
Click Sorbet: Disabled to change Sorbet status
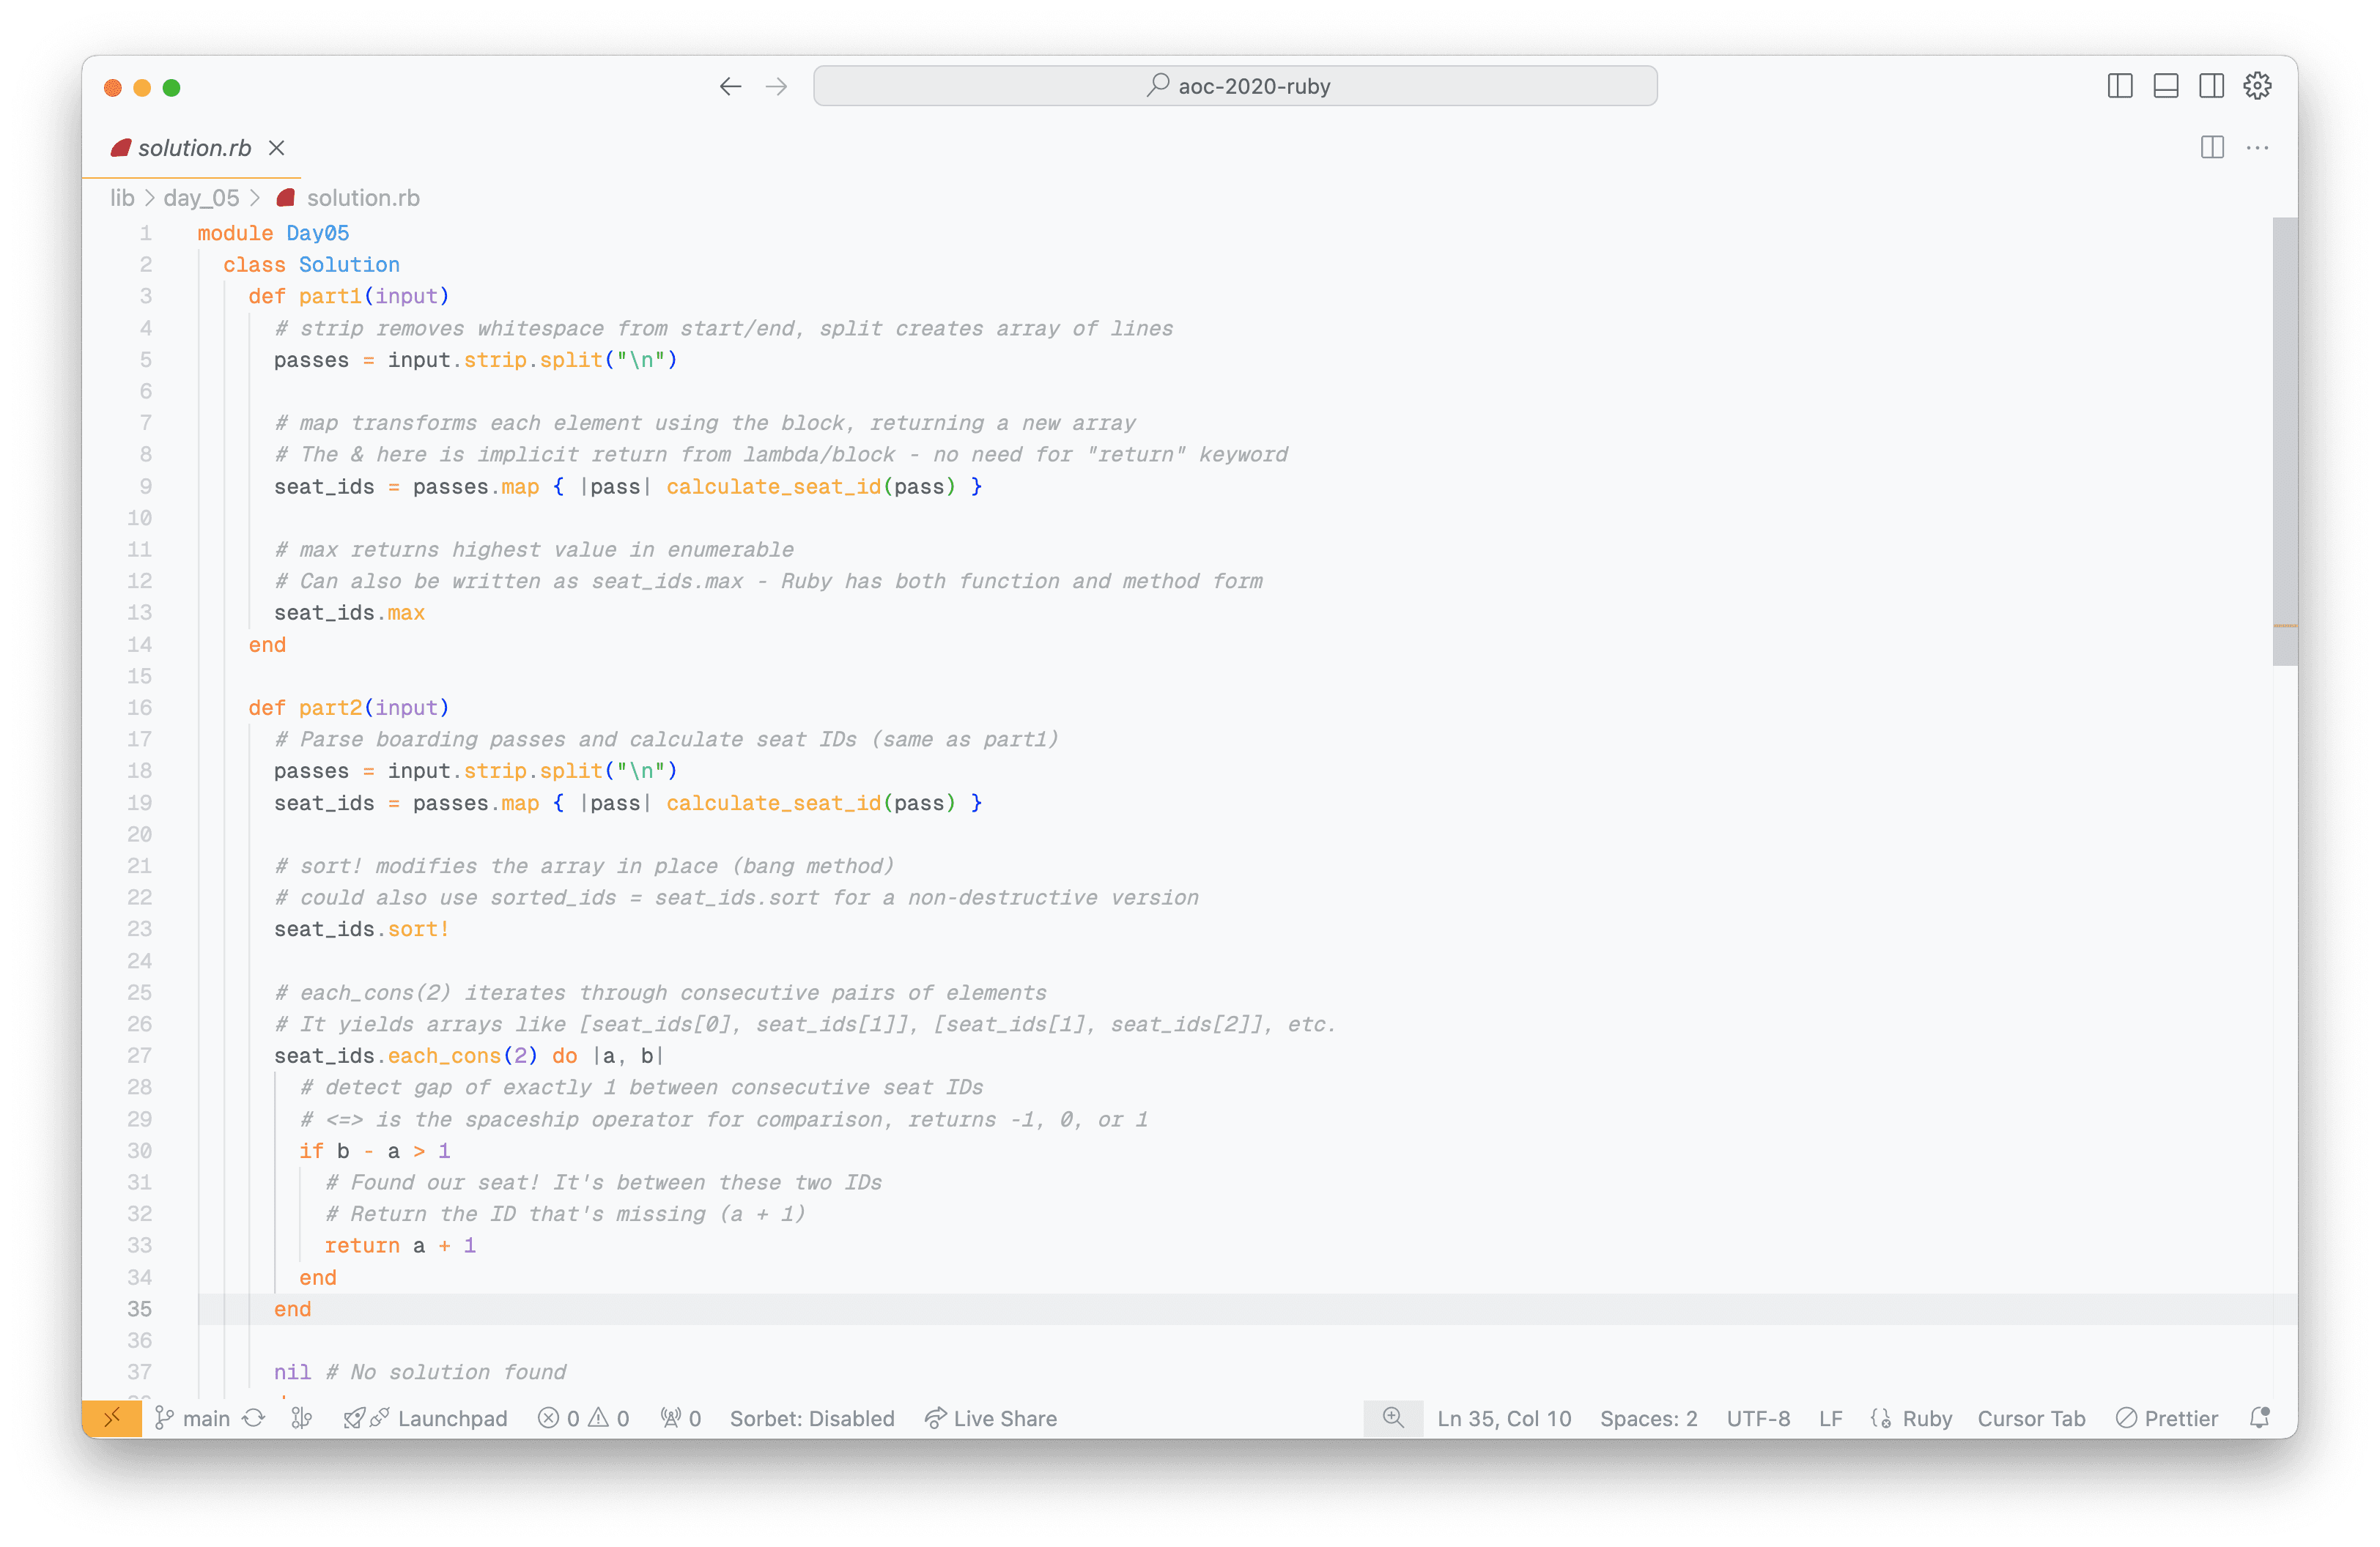click(x=813, y=1418)
